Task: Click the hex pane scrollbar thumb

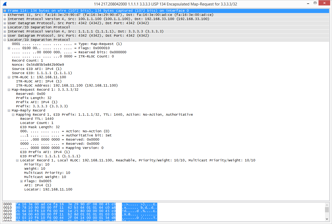Action: pyautogui.click(x=327, y=210)
